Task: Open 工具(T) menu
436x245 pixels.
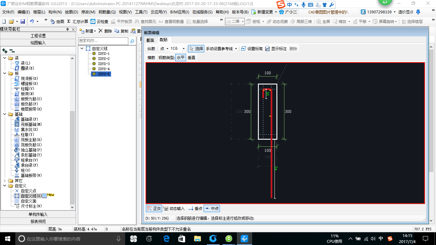Action: tap(141, 12)
